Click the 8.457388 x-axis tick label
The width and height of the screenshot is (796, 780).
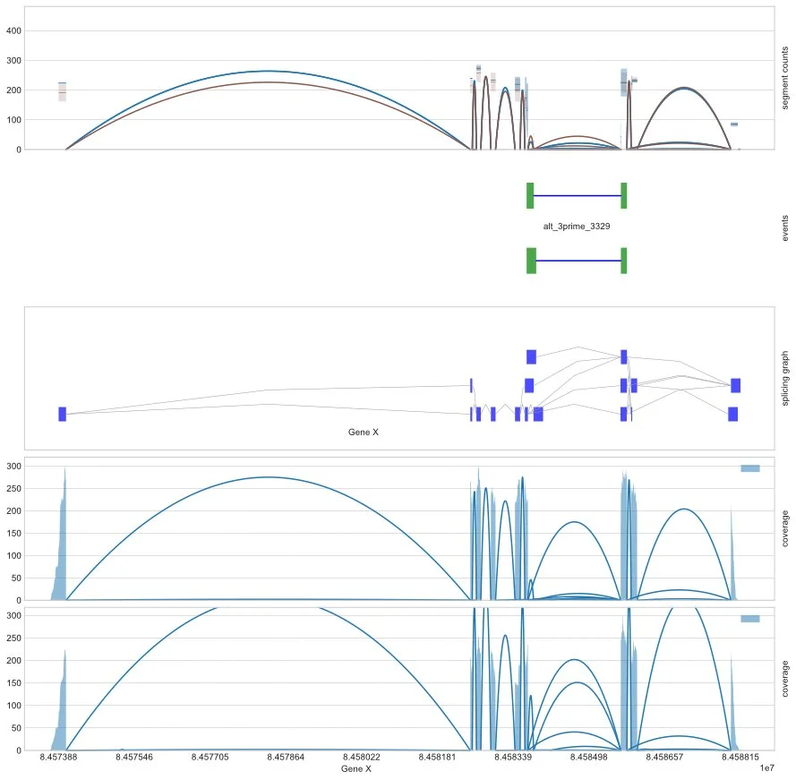click(x=58, y=757)
